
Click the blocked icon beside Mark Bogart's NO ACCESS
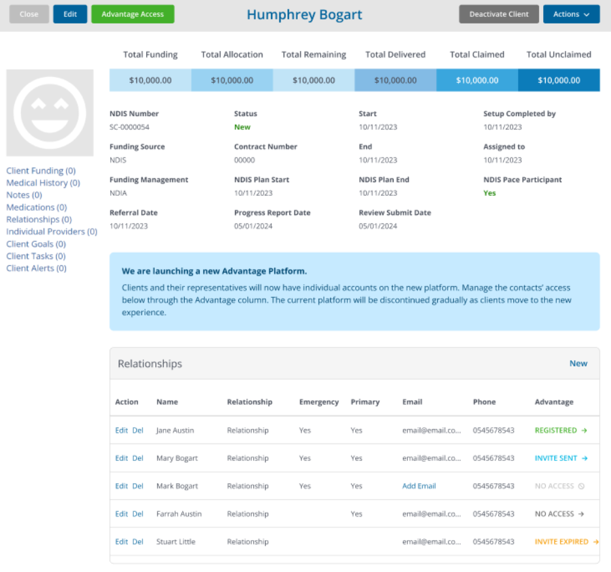click(581, 486)
